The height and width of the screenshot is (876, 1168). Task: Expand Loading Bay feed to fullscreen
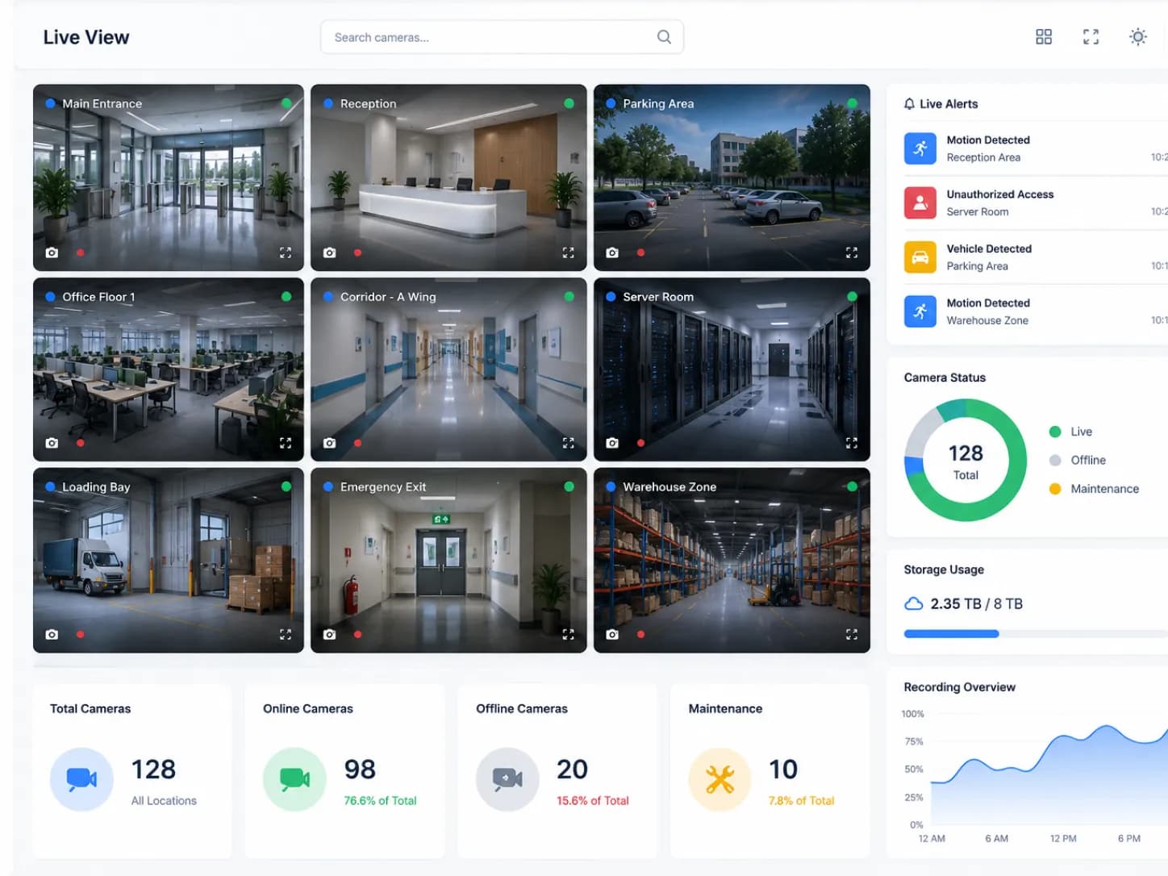[286, 635]
